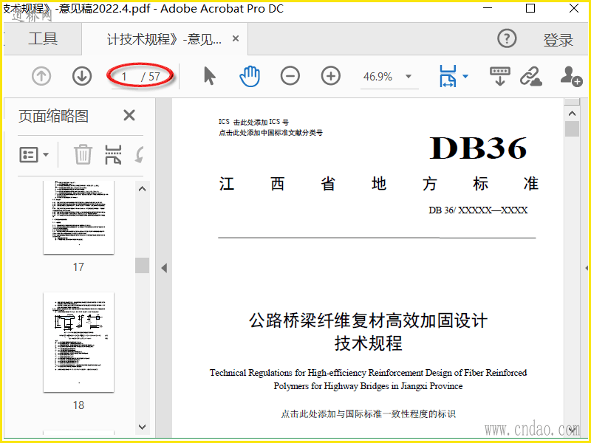This screenshot has height=443, width=591.
Task: Minimize the Acrobat window
Action: pyautogui.click(x=488, y=8)
